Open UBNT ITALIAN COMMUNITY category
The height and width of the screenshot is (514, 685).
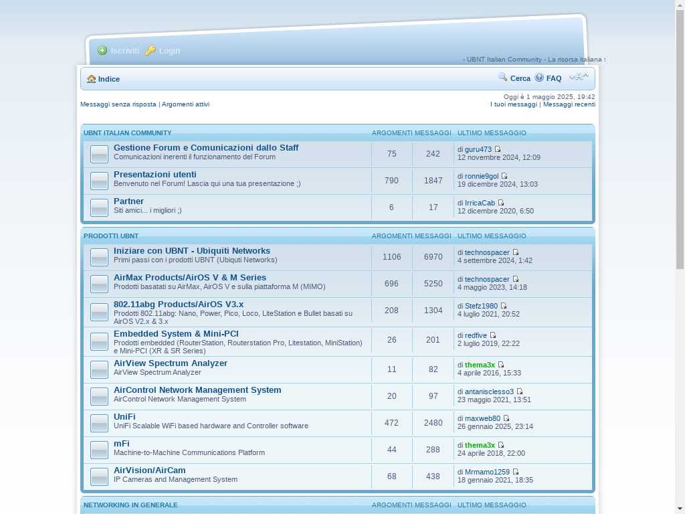coord(128,133)
